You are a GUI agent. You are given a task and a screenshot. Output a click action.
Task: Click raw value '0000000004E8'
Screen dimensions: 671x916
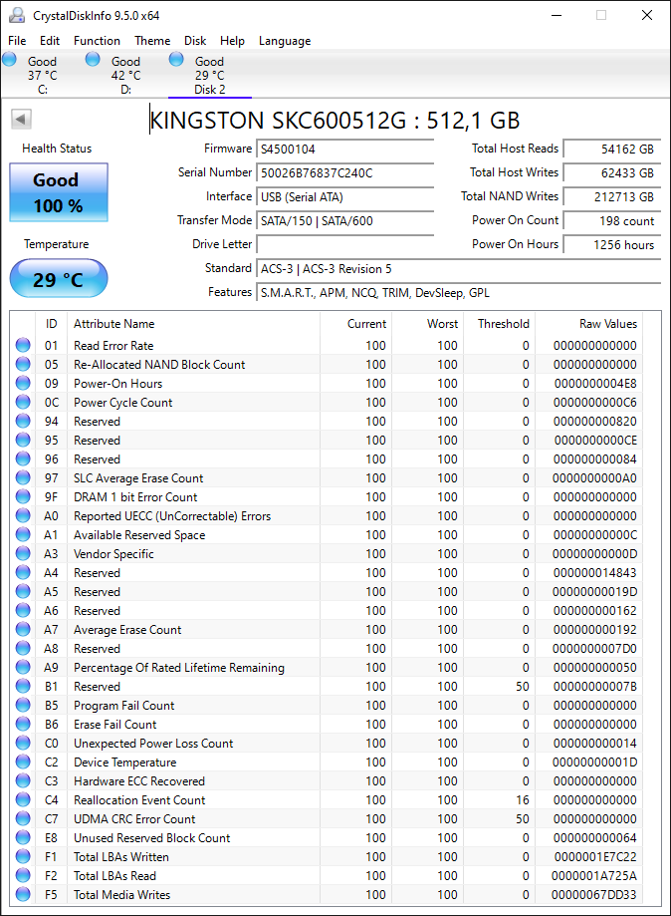(x=595, y=384)
